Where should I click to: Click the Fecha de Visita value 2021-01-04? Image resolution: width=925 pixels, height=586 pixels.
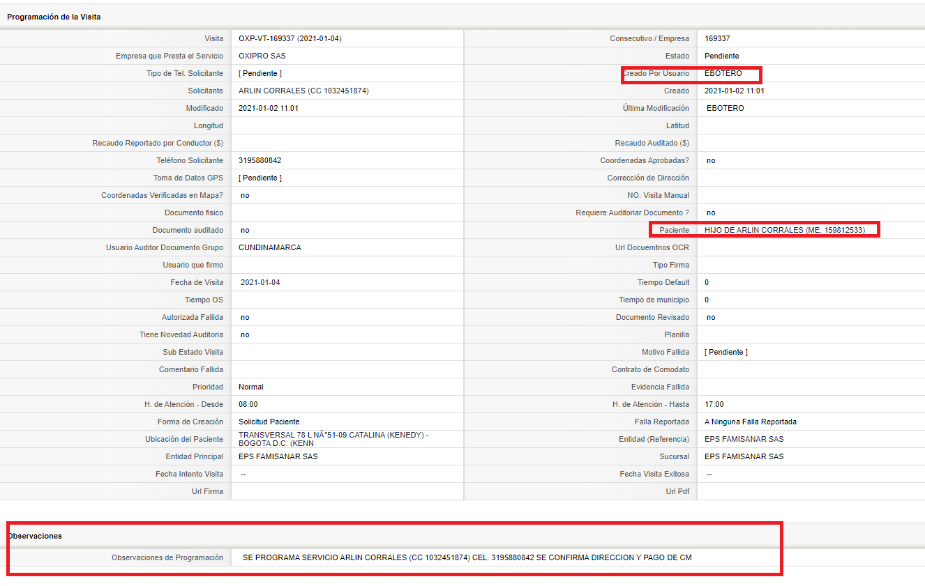point(260,282)
